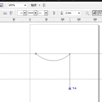The height and width of the screenshot is (102, 102).
Task: Click the mirror horizontally icon
Action: pyautogui.click(x=5, y=13)
